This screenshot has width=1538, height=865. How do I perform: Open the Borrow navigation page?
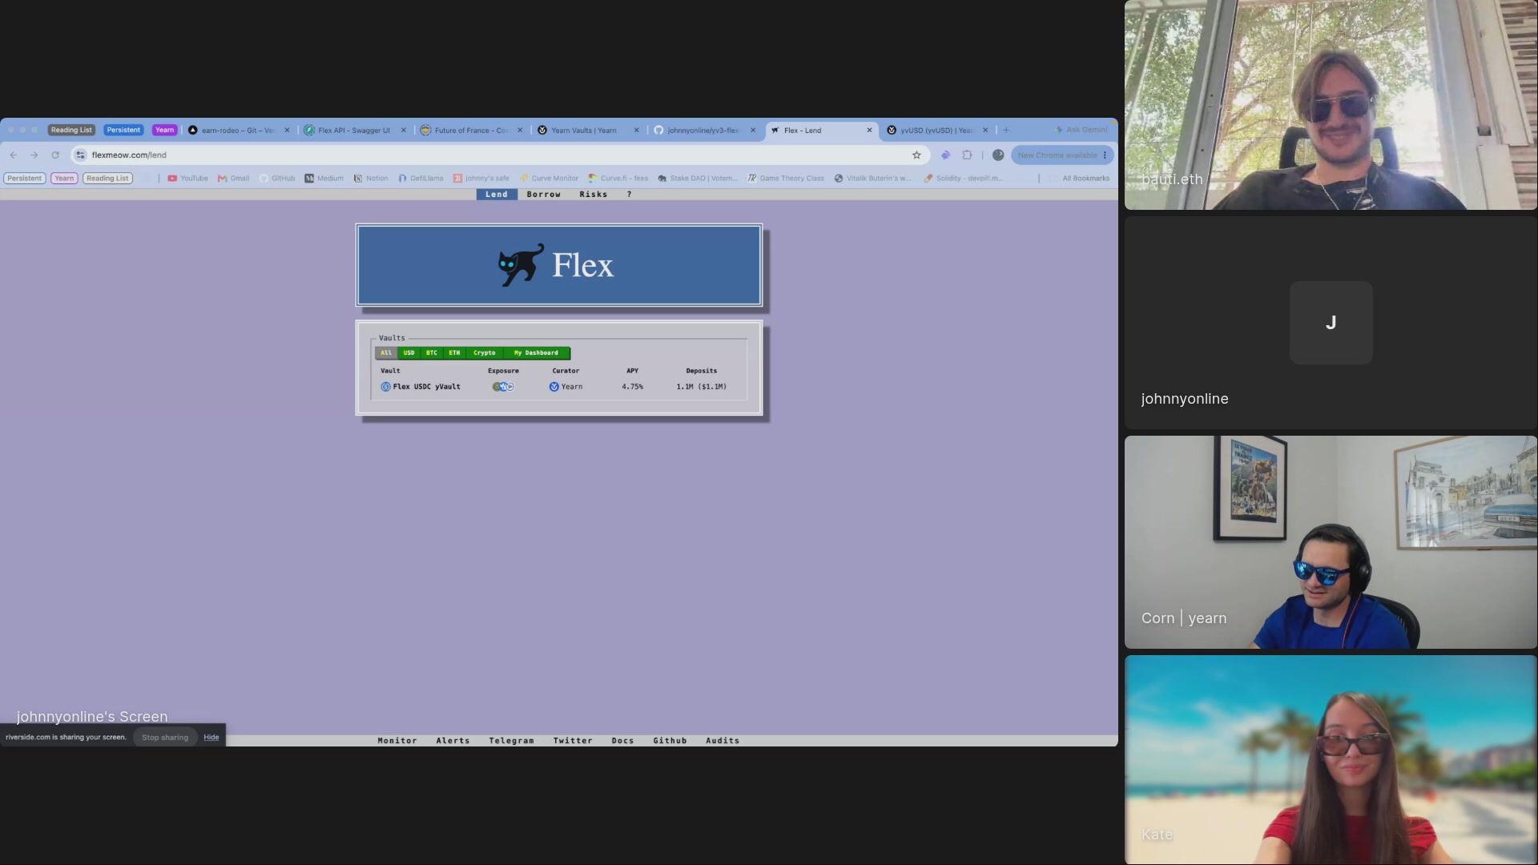pyautogui.click(x=544, y=195)
